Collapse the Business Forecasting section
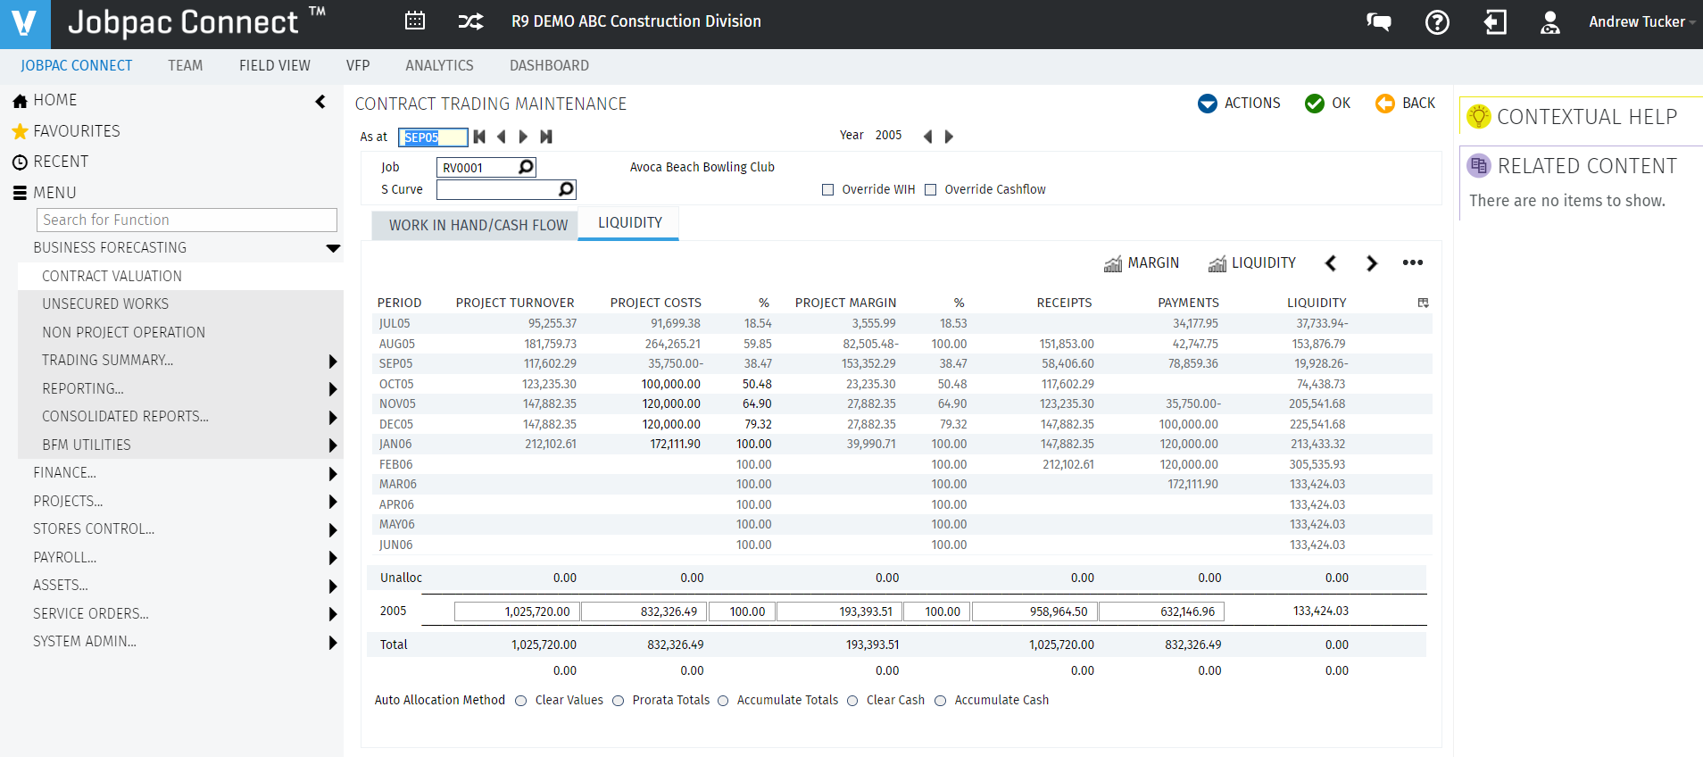 [x=333, y=248]
